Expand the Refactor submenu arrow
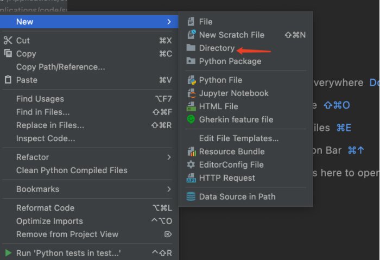380x260 pixels. [169, 157]
